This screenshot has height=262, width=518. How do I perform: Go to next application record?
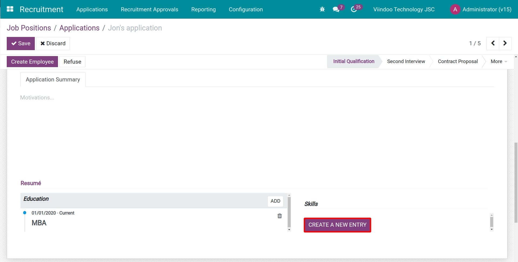pos(505,43)
